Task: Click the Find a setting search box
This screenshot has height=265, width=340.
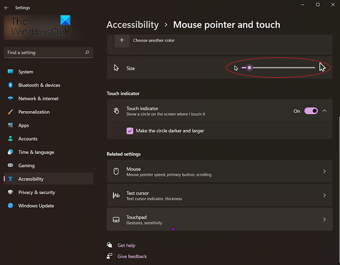Action: [45, 53]
